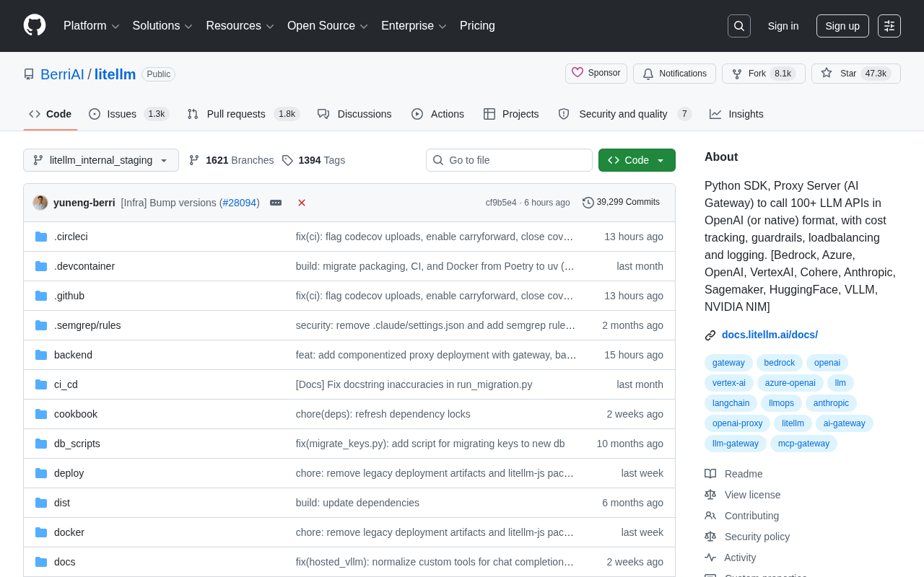View the 1394 Tags link

[x=313, y=160]
